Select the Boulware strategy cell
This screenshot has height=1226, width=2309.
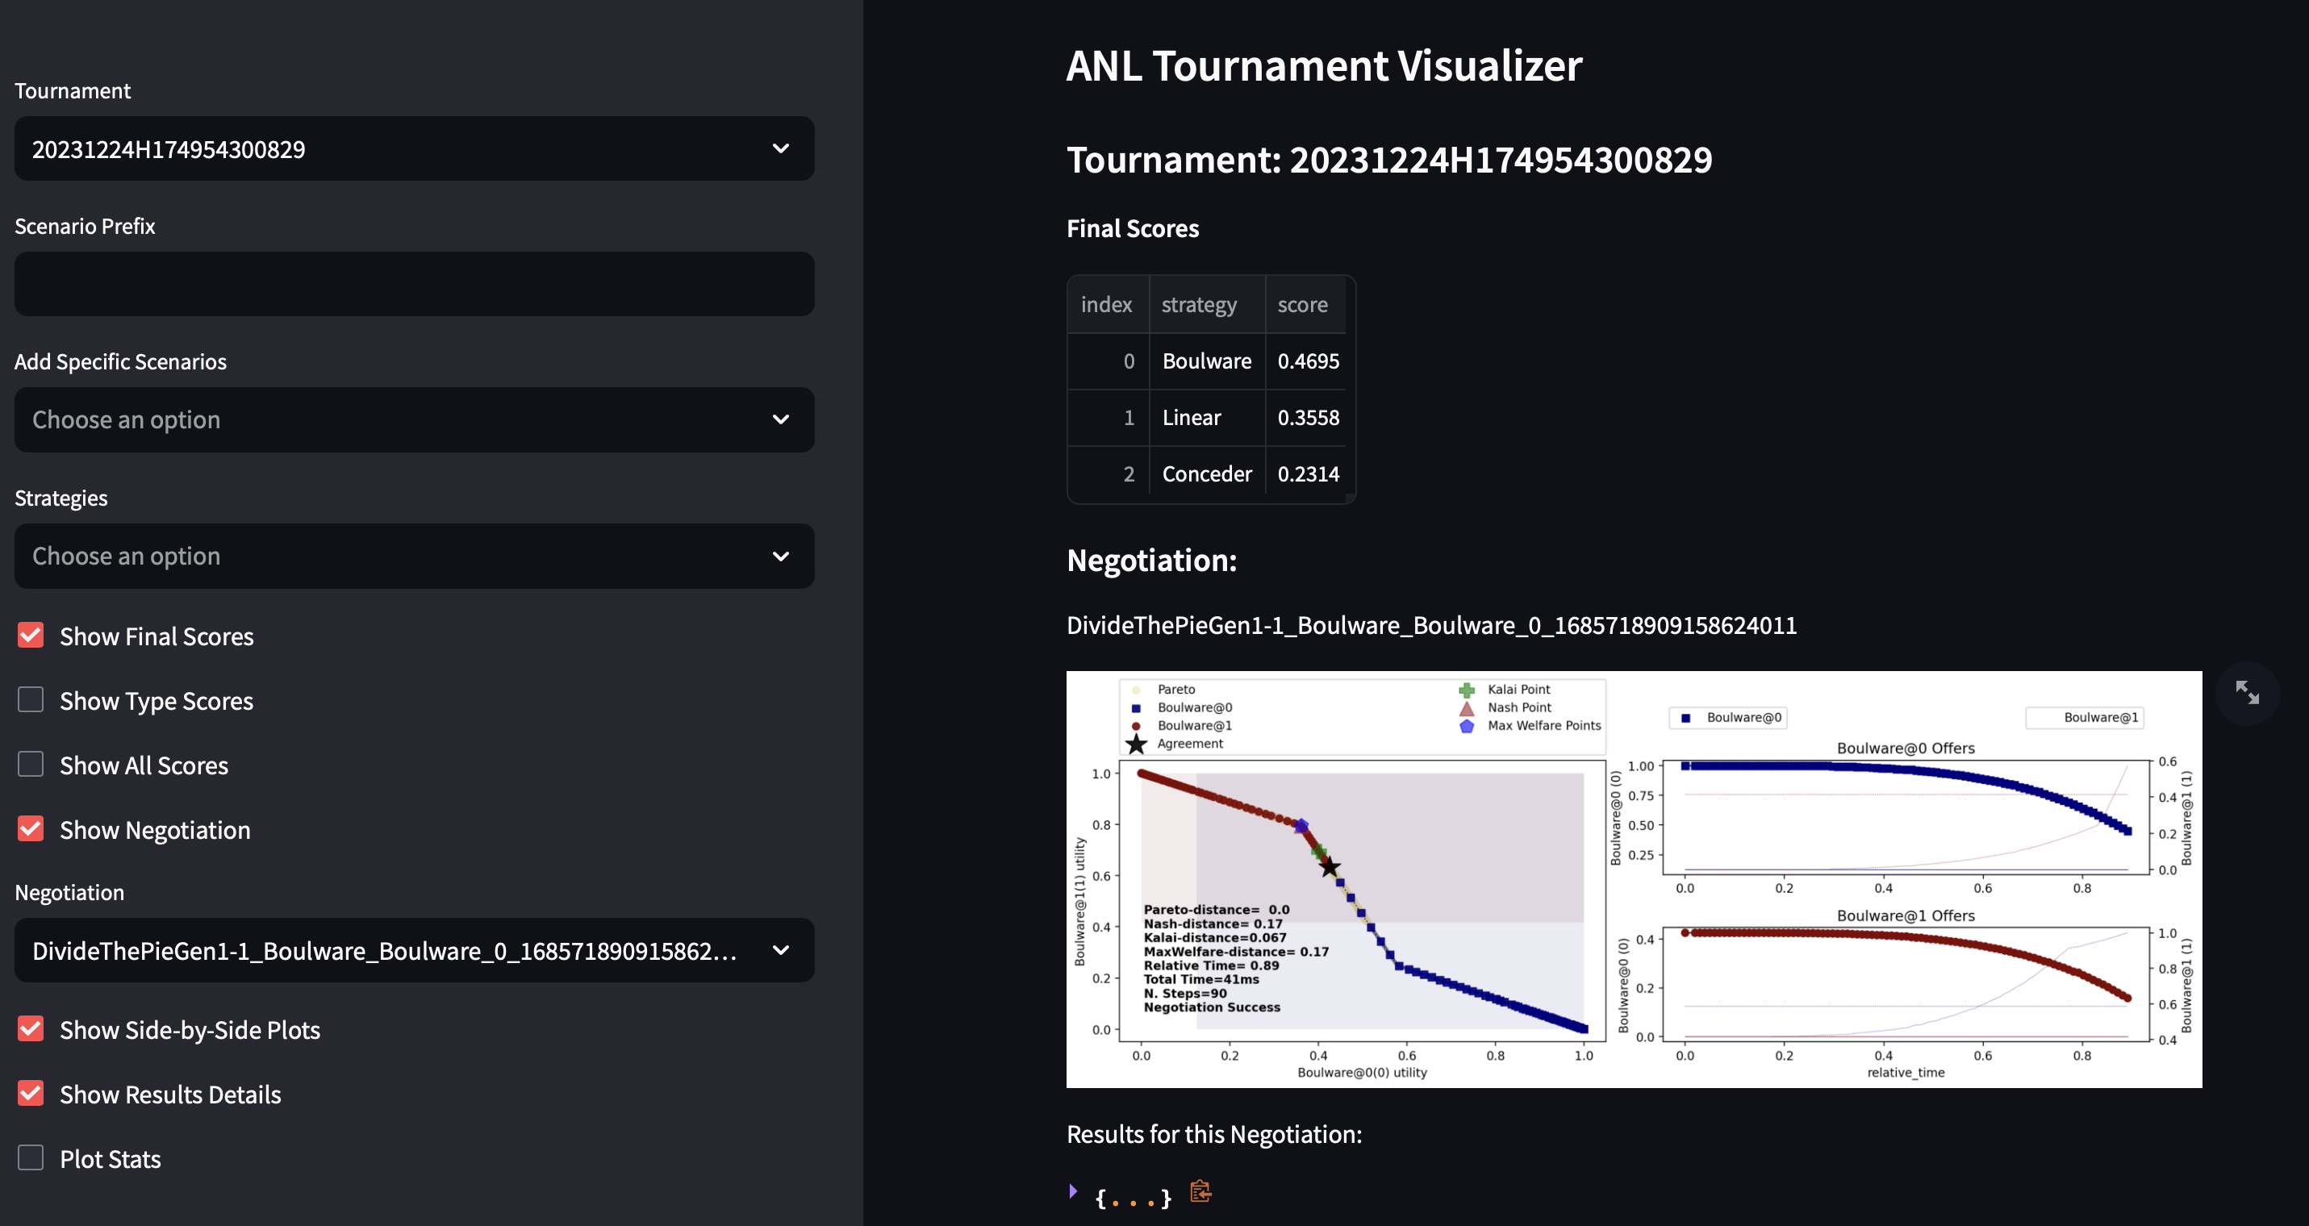coord(1206,361)
